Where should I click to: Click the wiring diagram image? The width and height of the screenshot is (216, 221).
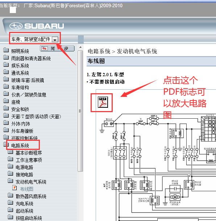pyautogui.click(x=156, y=155)
